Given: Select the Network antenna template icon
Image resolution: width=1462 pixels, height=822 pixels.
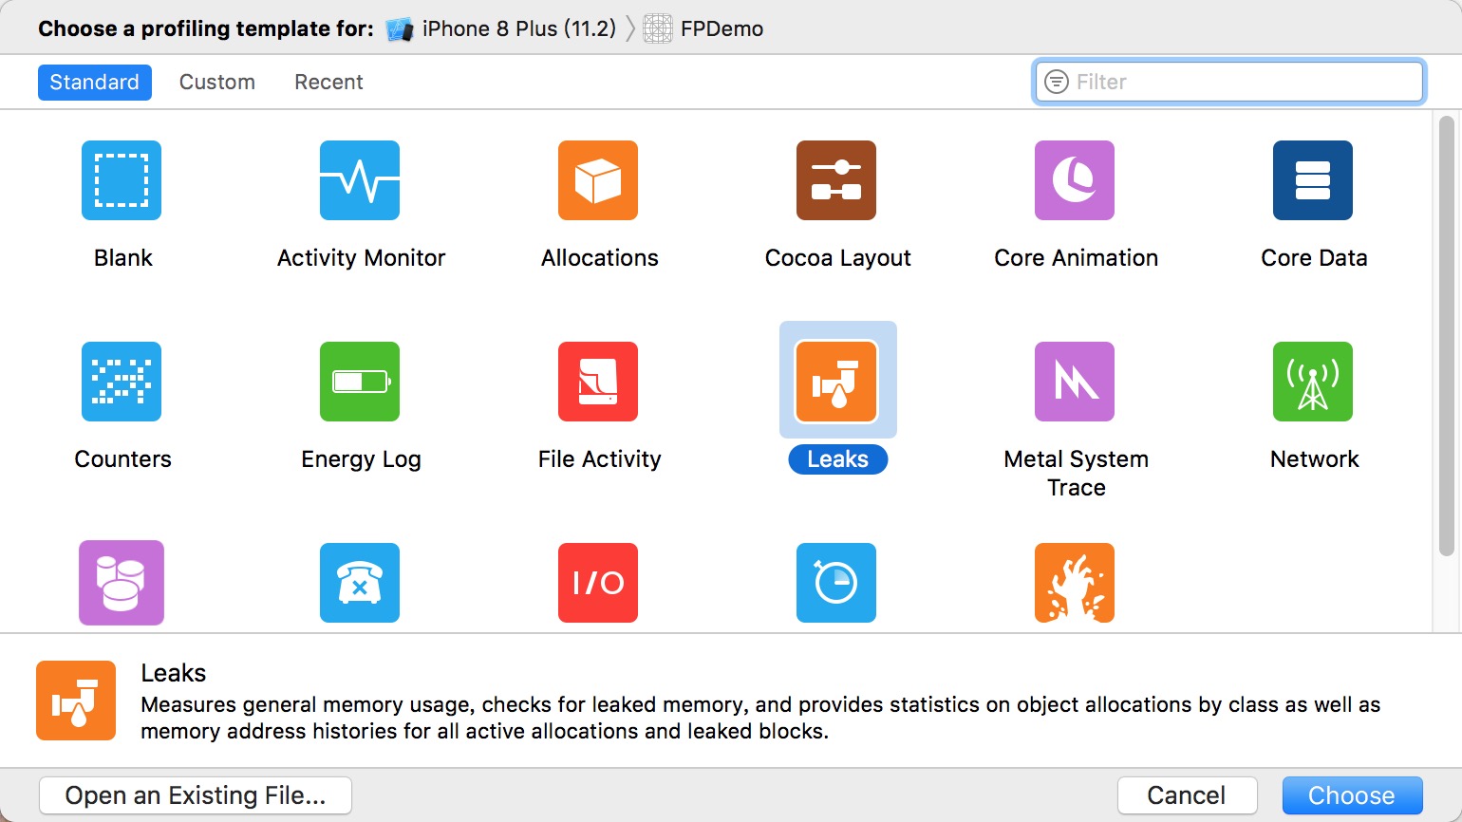Looking at the screenshot, I should point(1313,382).
